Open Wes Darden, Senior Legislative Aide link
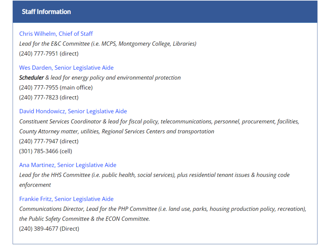Image resolution: width=322 pixels, height=246 pixels. (x=66, y=68)
